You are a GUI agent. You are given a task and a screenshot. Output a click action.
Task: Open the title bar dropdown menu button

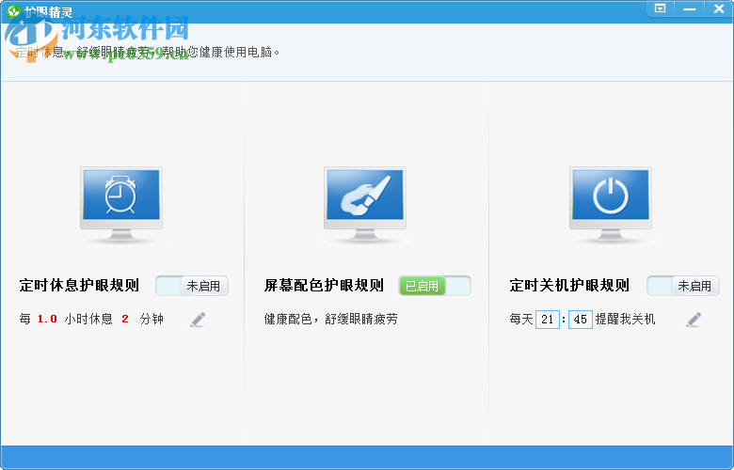point(660,8)
